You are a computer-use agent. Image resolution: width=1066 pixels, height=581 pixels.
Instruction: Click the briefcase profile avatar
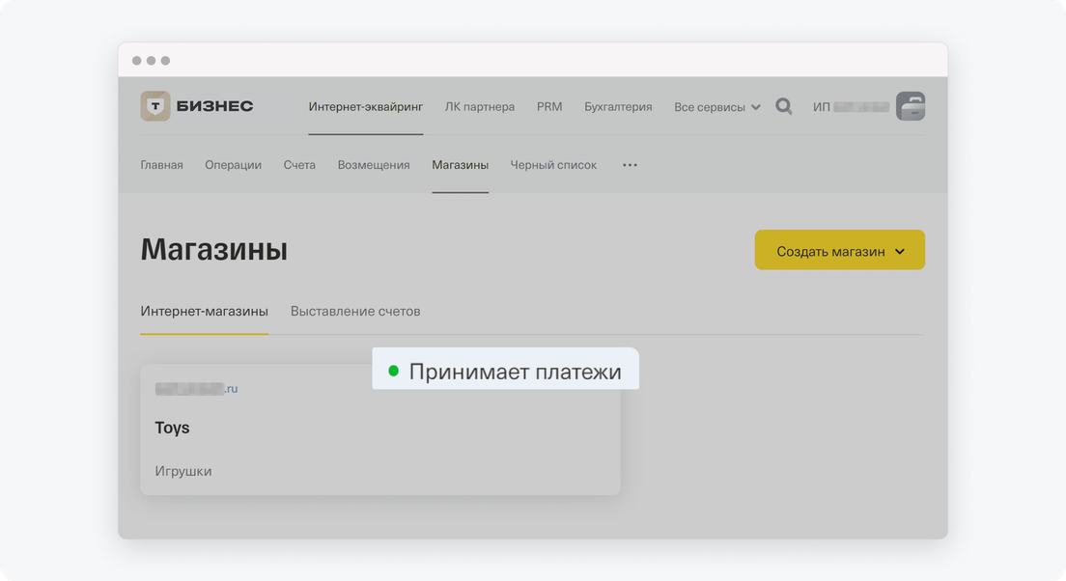point(910,106)
